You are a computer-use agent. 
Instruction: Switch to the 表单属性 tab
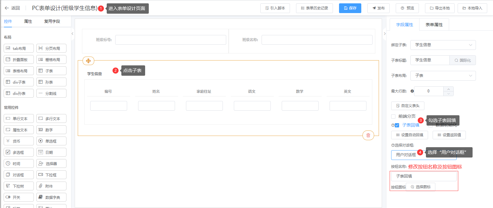(x=434, y=25)
